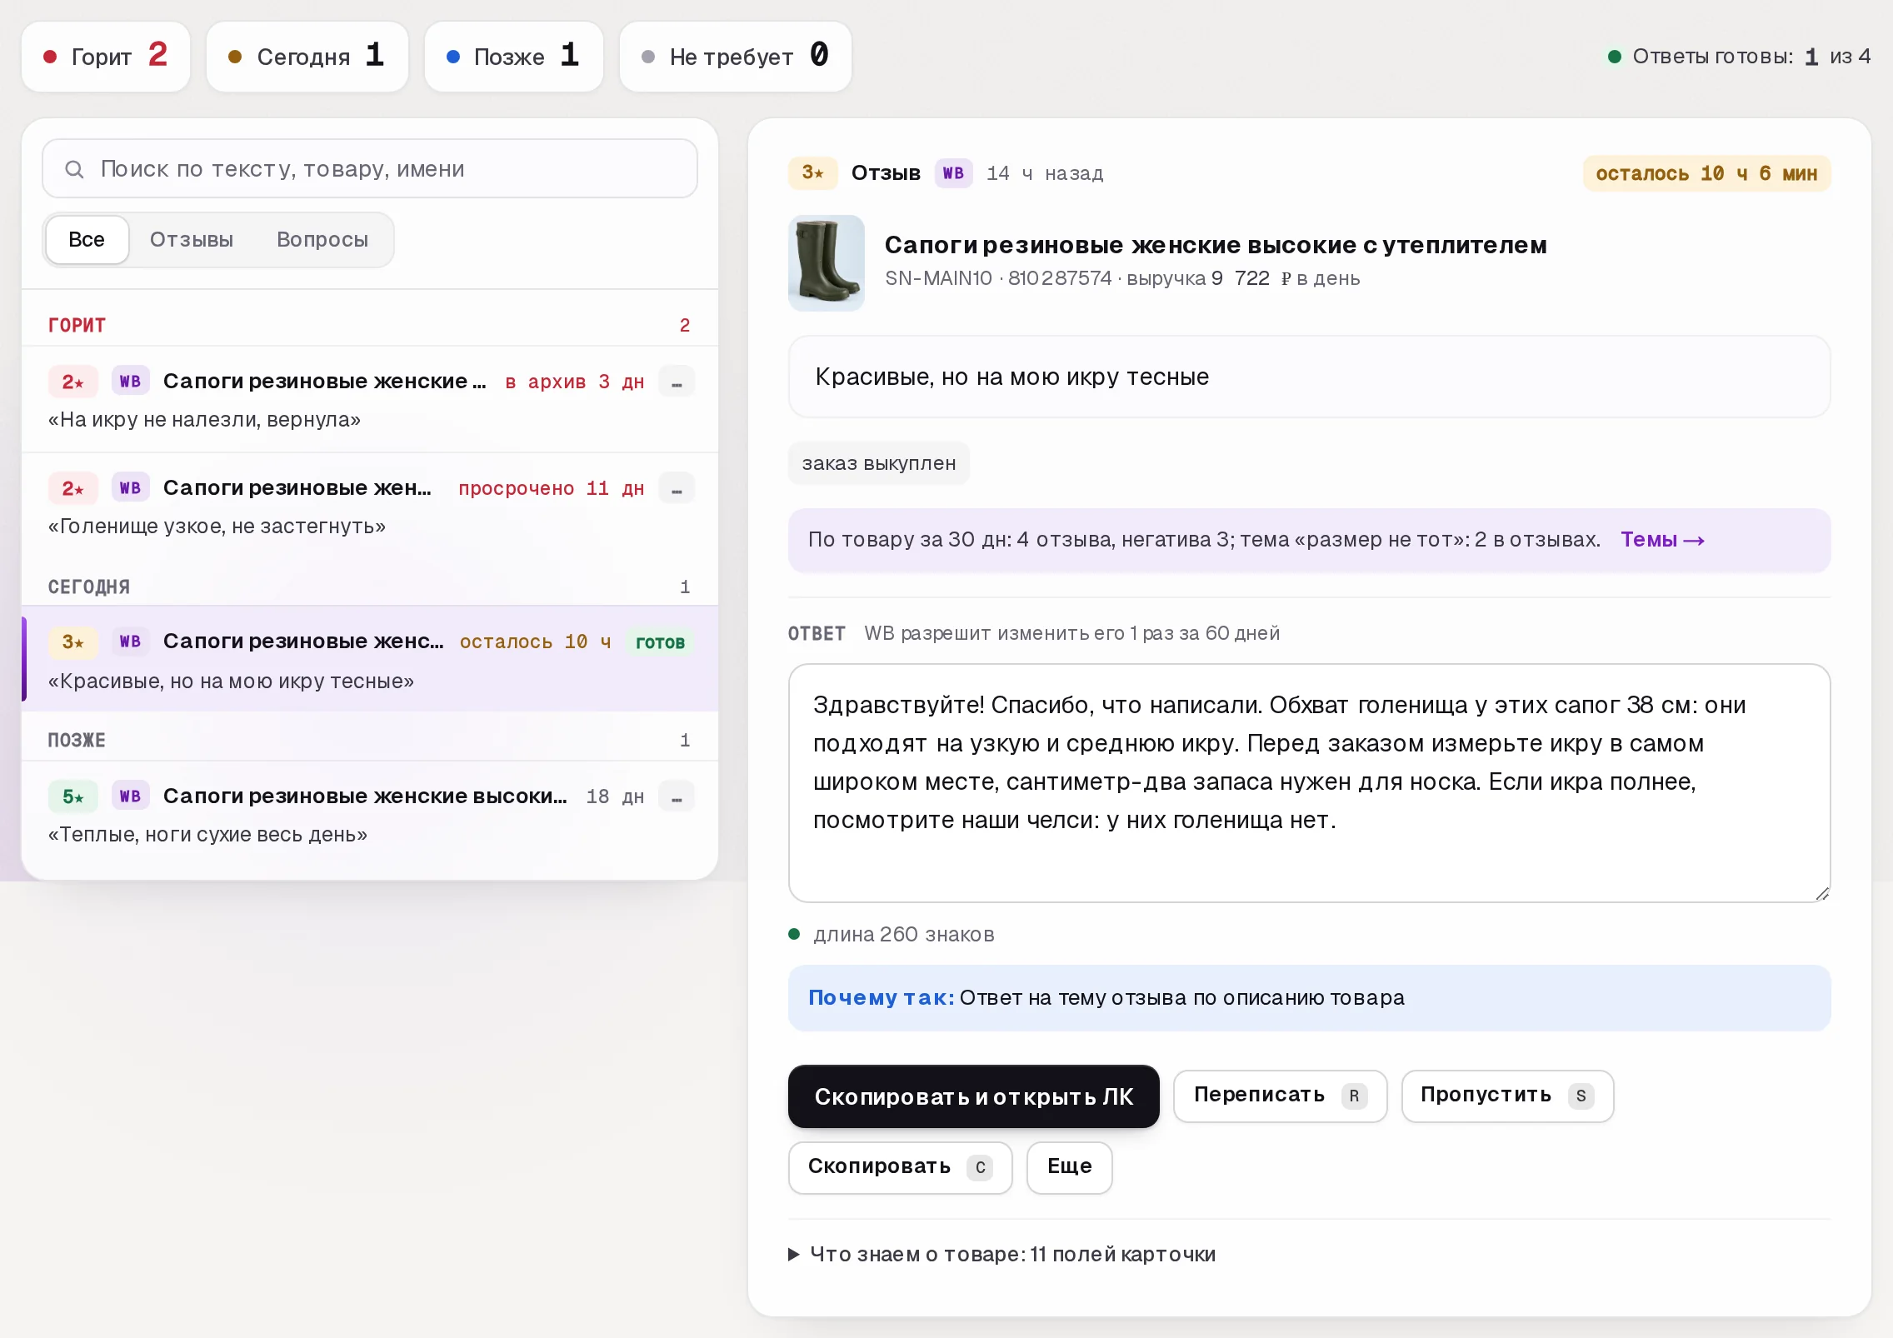Image resolution: width=1893 pixels, height=1338 pixels.
Task: Click the Пропустить button
Action: pyautogui.click(x=1507, y=1096)
